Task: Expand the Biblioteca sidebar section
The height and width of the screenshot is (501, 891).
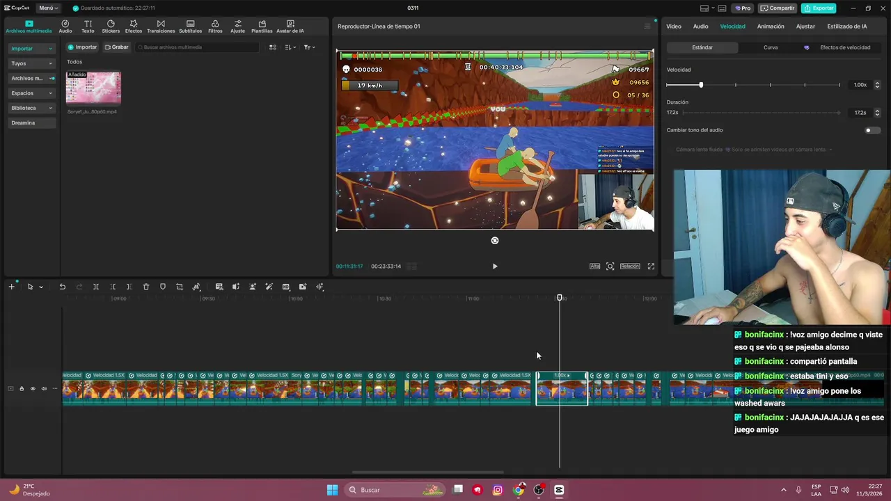Action: click(32, 108)
